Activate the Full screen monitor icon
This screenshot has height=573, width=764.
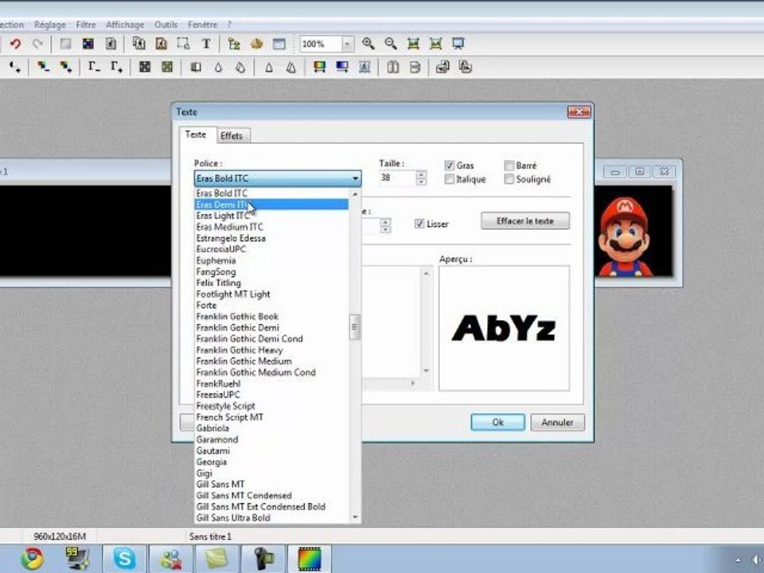coord(458,44)
